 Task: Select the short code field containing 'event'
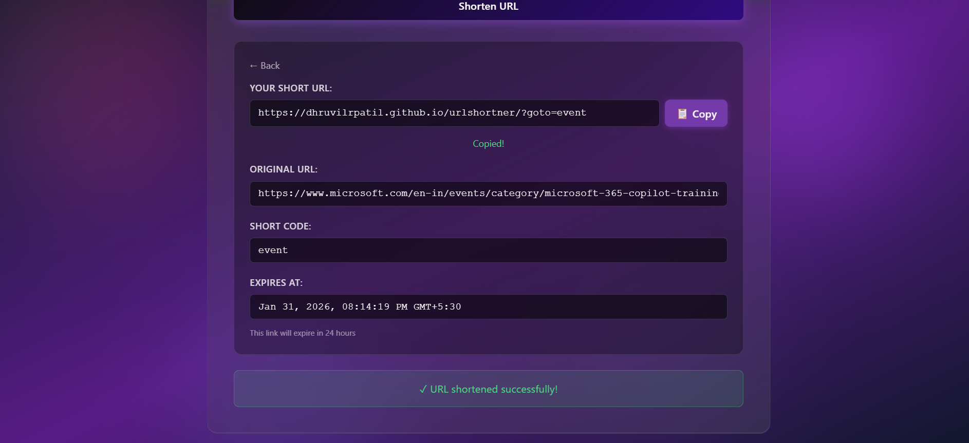coord(488,250)
